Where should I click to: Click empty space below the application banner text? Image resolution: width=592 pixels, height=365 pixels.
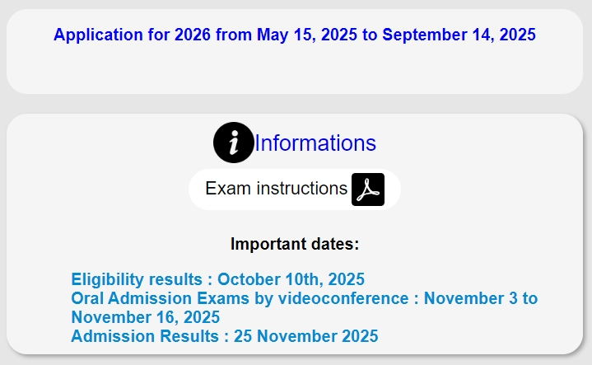[295, 68]
